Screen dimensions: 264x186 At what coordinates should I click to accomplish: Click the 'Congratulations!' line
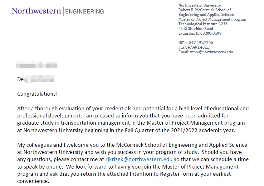37,94
